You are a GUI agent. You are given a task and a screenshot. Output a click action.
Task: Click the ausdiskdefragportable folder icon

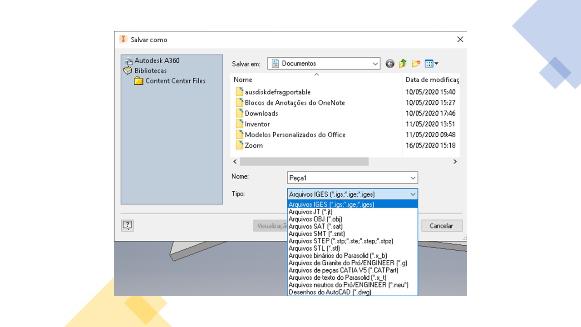[x=240, y=92]
